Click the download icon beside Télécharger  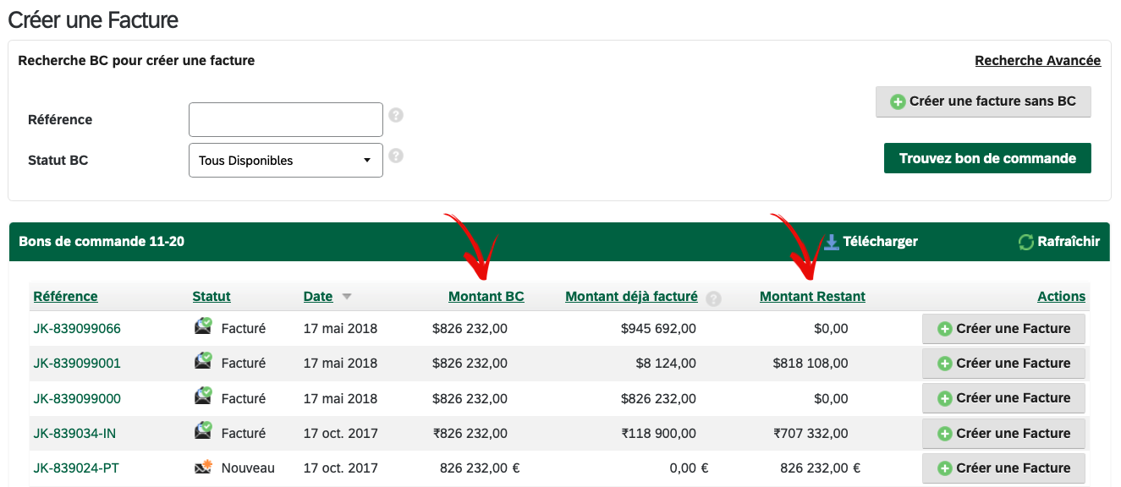tap(832, 242)
